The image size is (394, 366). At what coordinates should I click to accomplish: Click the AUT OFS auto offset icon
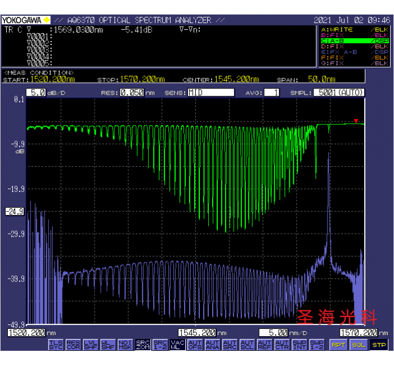click(x=195, y=343)
